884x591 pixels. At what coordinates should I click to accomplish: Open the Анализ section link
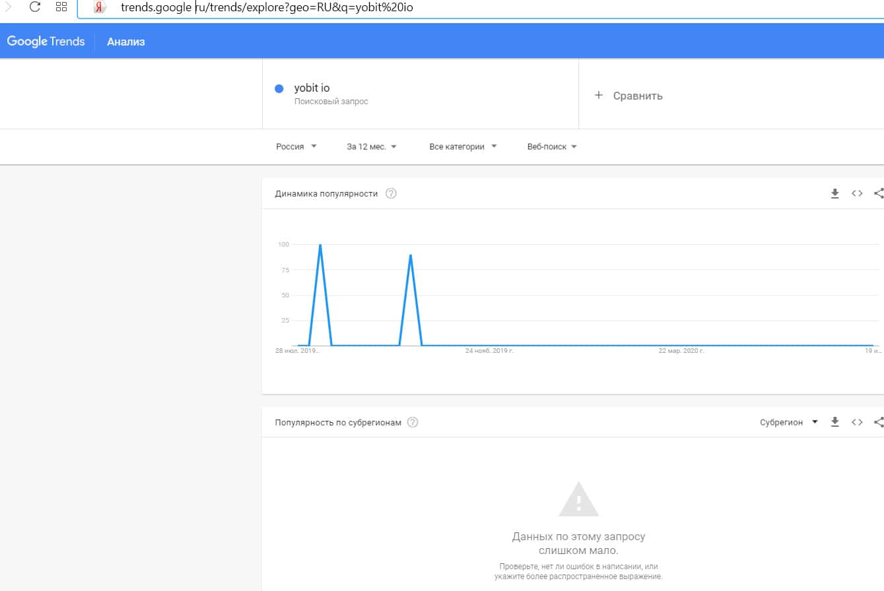tap(126, 42)
